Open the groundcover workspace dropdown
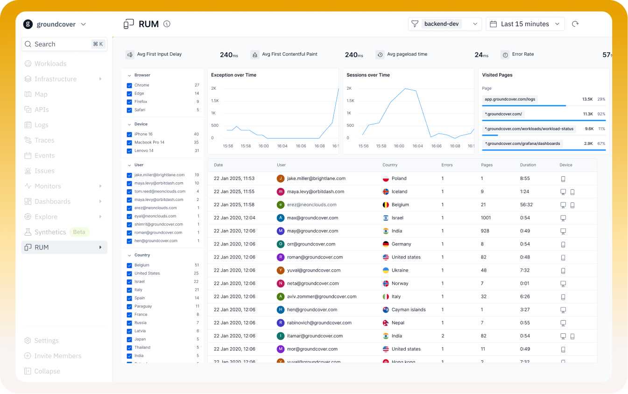 [x=84, y=24]
